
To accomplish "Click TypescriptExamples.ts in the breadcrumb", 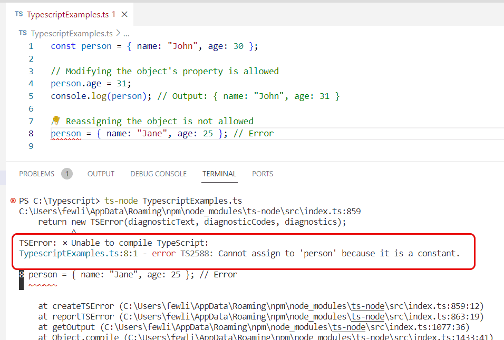I will (72, 33).
